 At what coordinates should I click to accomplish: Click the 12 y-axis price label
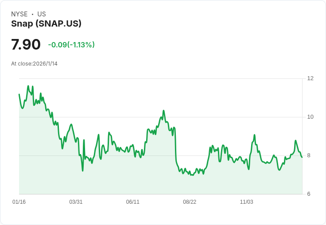[x=310, y=78]
